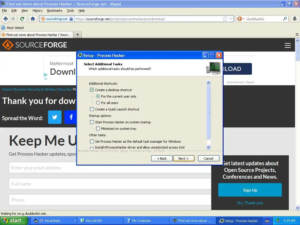Viewport: 300px width, 225px height.
Task: Switch to My Computer taskbar item
Action: (x=147, y=221)
